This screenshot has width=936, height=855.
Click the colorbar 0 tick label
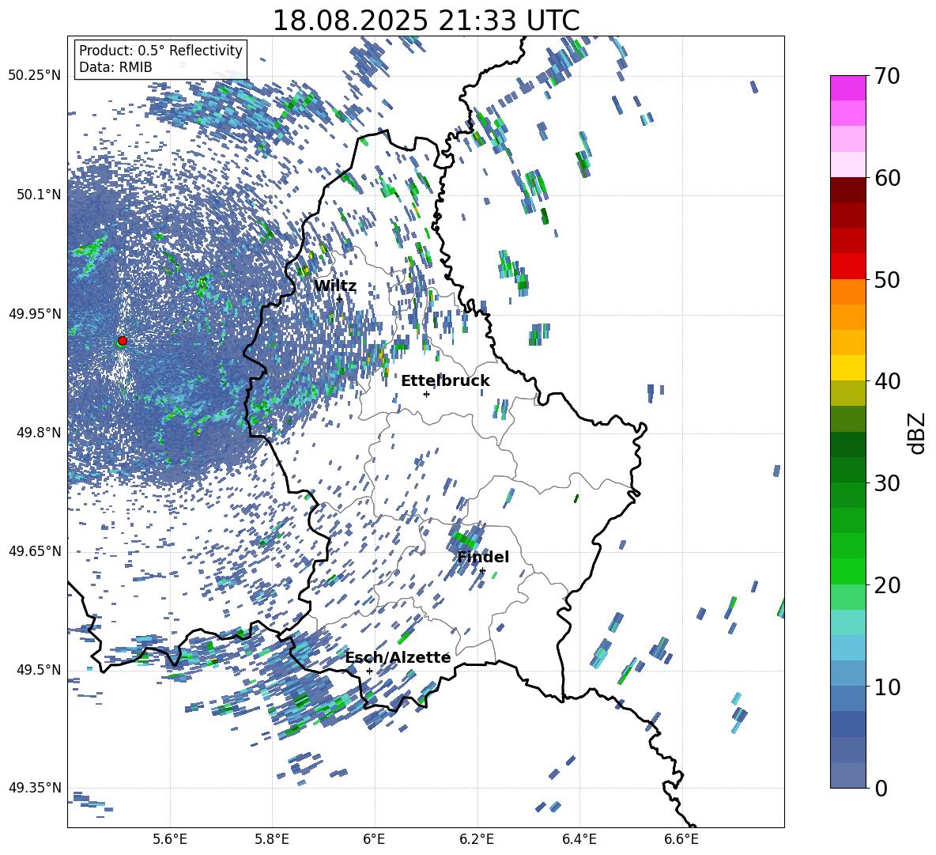[x=881, y=788]
